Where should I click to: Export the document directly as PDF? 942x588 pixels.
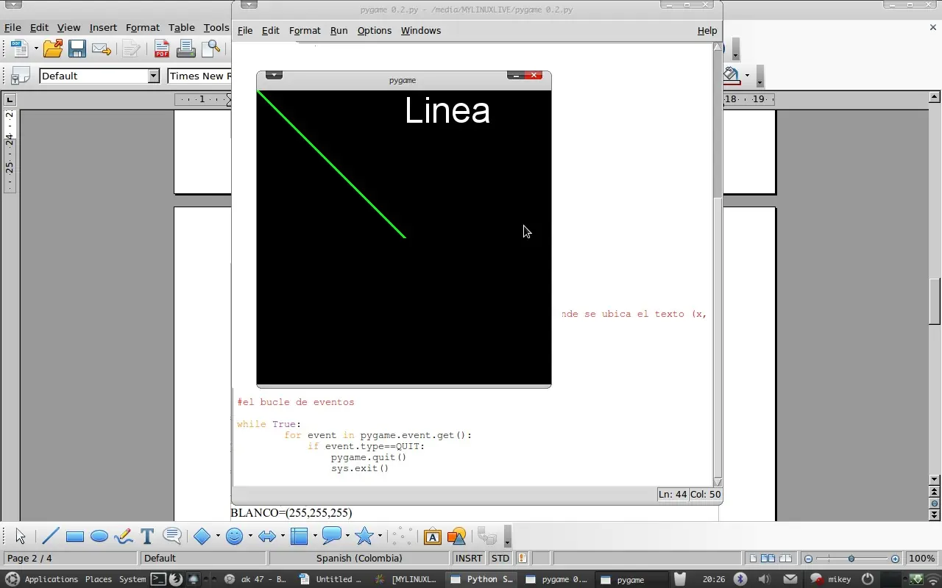(x=161, y=49)
